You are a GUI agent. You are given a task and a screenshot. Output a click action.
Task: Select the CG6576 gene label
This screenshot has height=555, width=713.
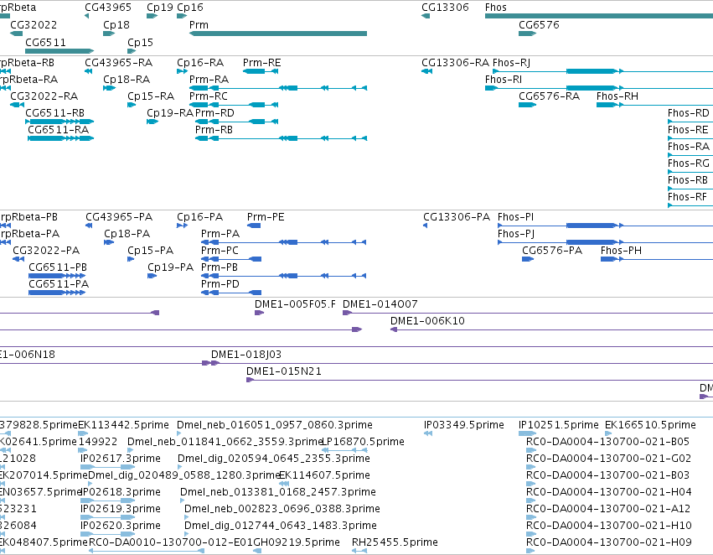pos(540,24)
